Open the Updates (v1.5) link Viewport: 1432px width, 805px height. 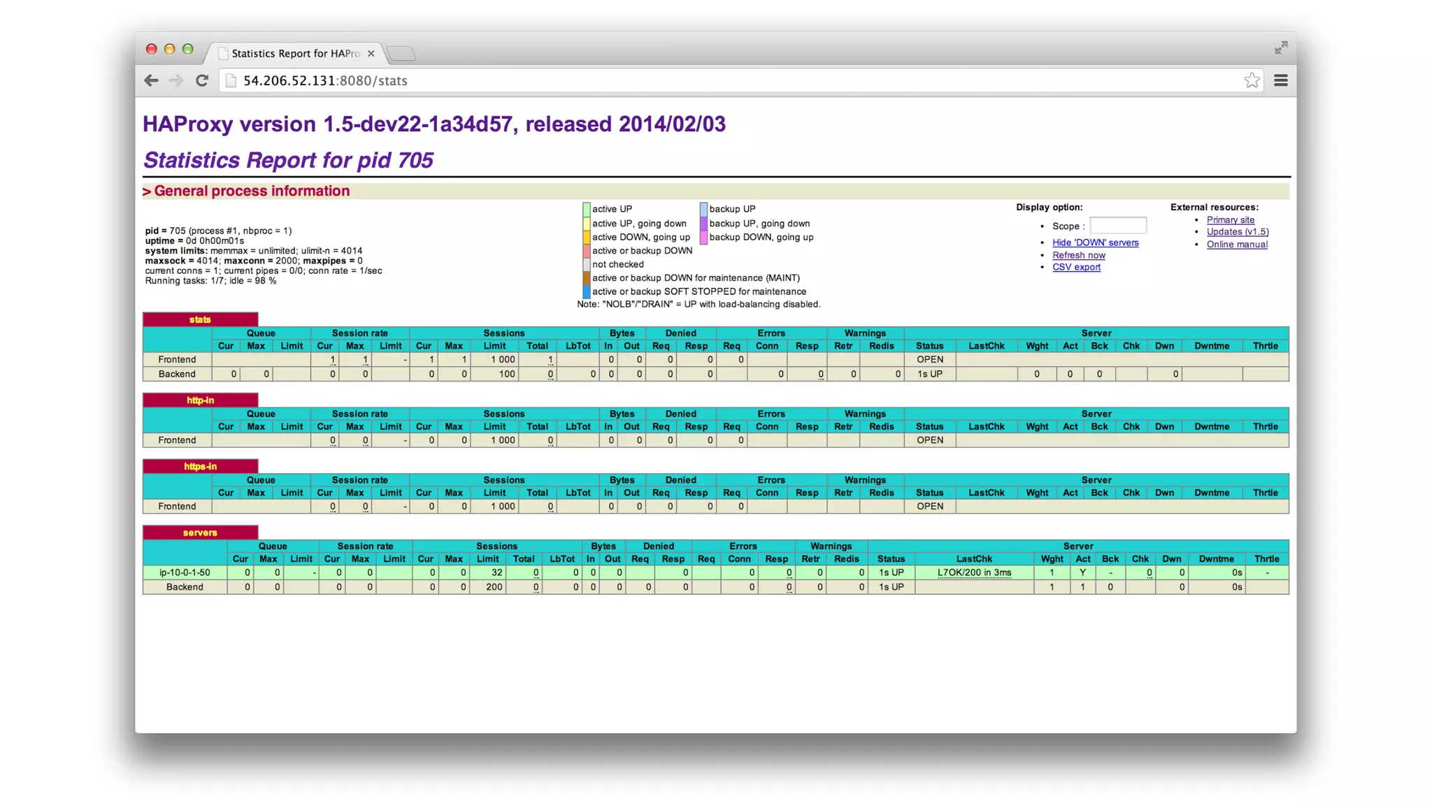[1237, 231]
